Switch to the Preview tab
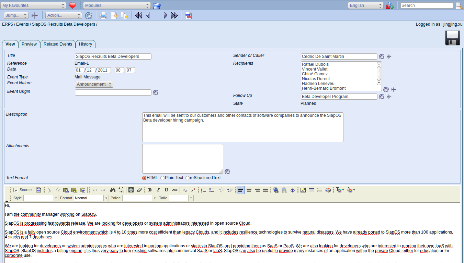The image size is (464, 263). tap(29, 44)
